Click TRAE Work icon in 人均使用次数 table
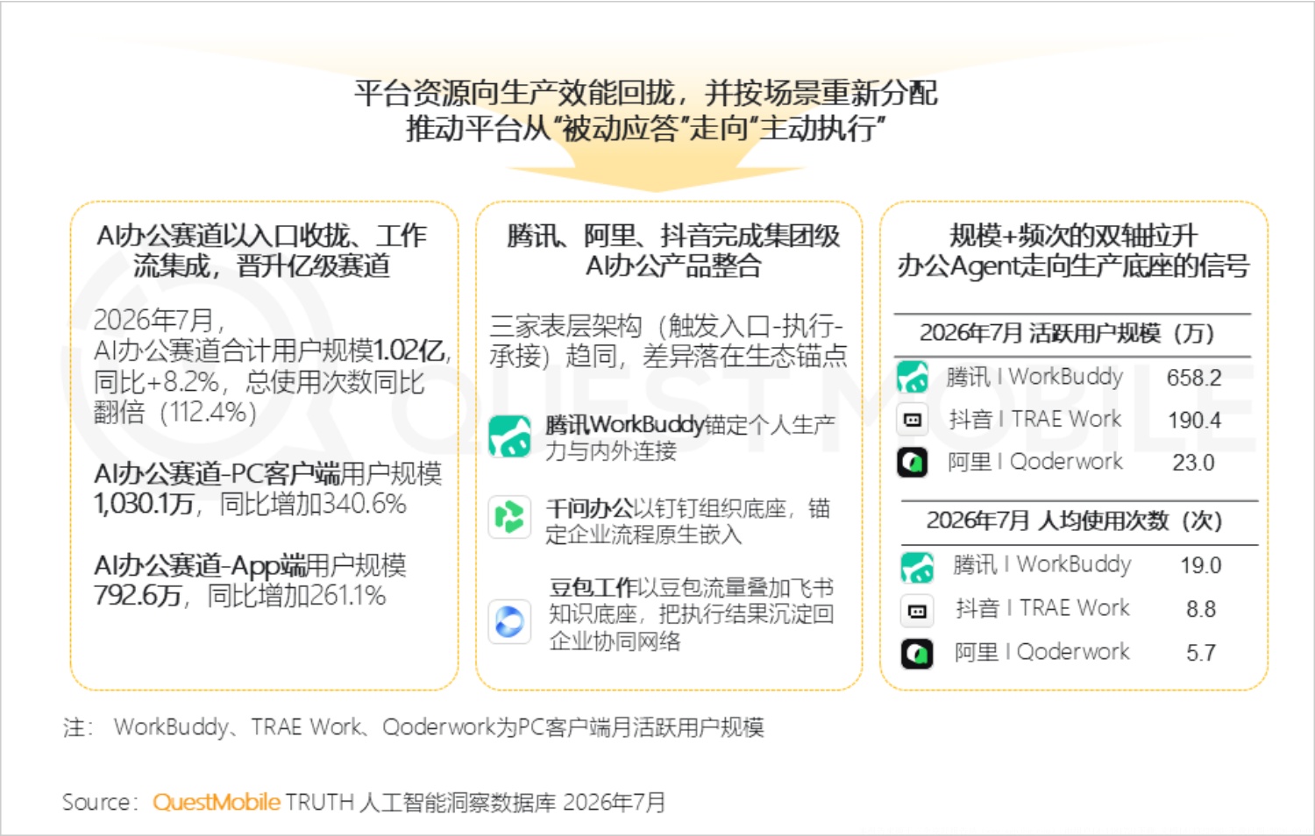This screenshot has width=1315, height=836. [917, 610]
